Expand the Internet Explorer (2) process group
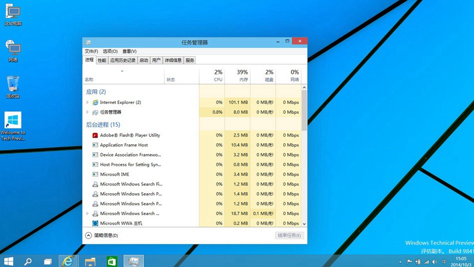This screenshot has width=474, height=267. 87,102
